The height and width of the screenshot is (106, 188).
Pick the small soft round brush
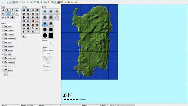[x=45, y=11]
